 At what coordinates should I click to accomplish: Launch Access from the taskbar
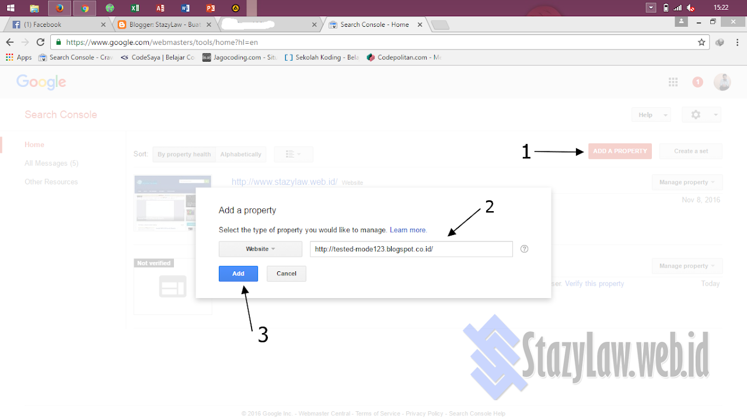click(x=160, y=8)
